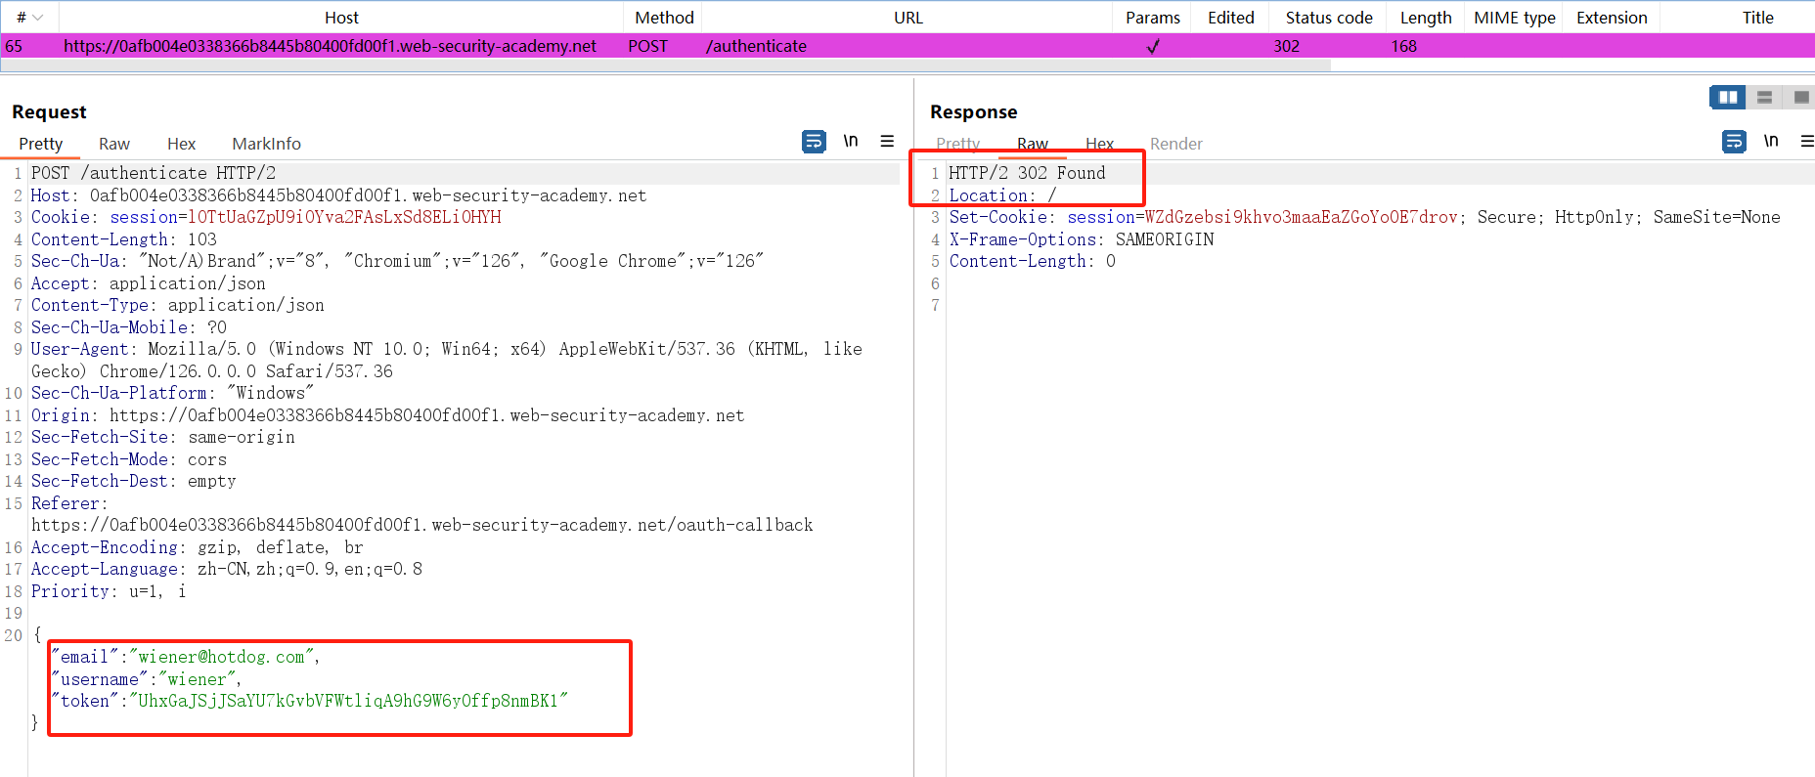This screenshot has height=777, width=1815.
Task: Sort by Length column header
Action: [x=1425, y=18]
